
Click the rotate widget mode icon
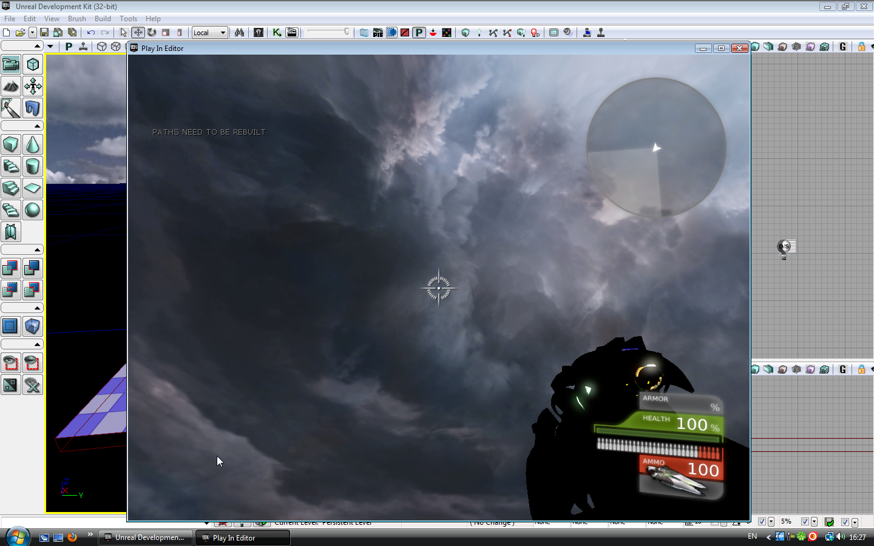point(152,33)
